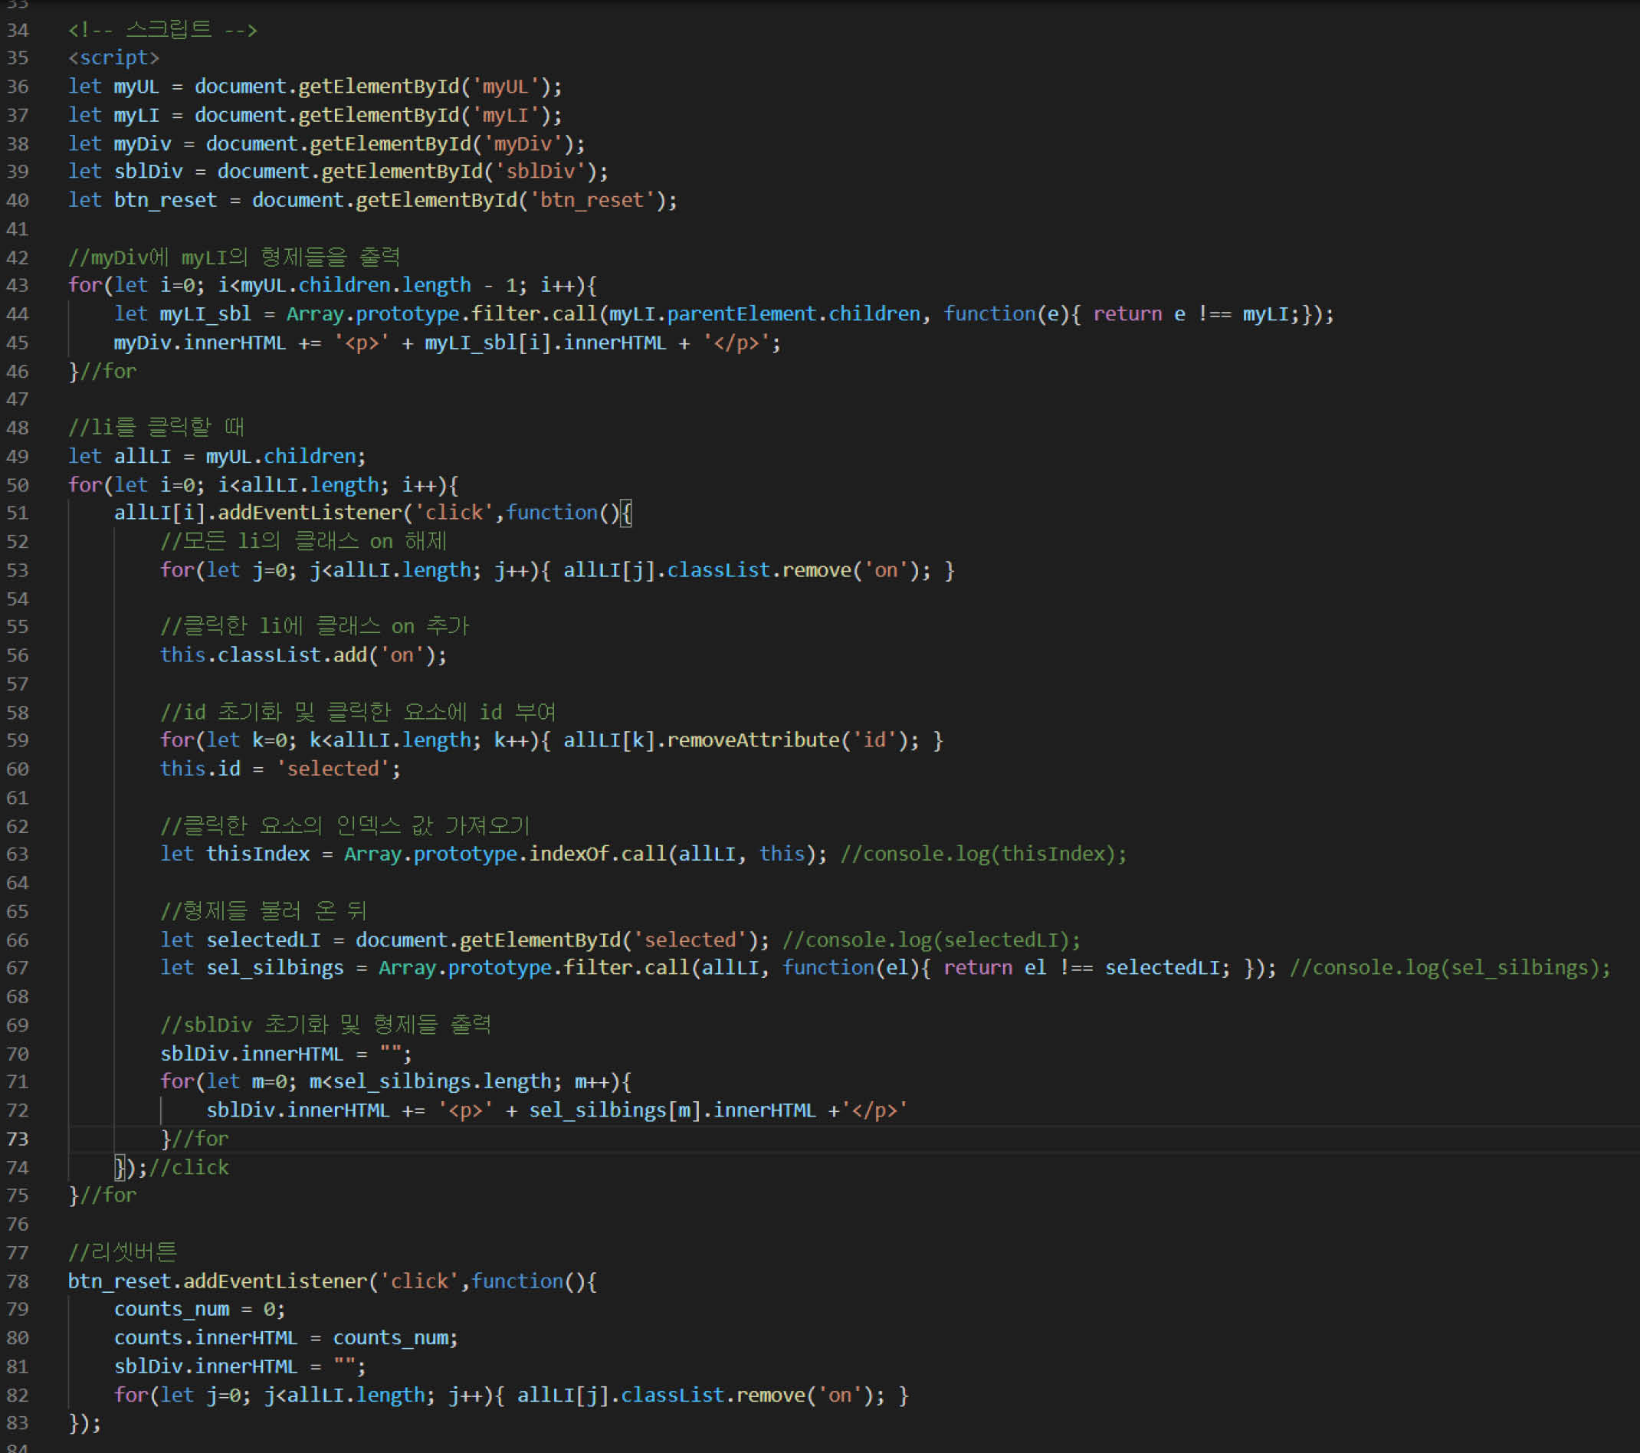Click the '});//click' closing line

pyautogui.click(x=172, y=1167)
